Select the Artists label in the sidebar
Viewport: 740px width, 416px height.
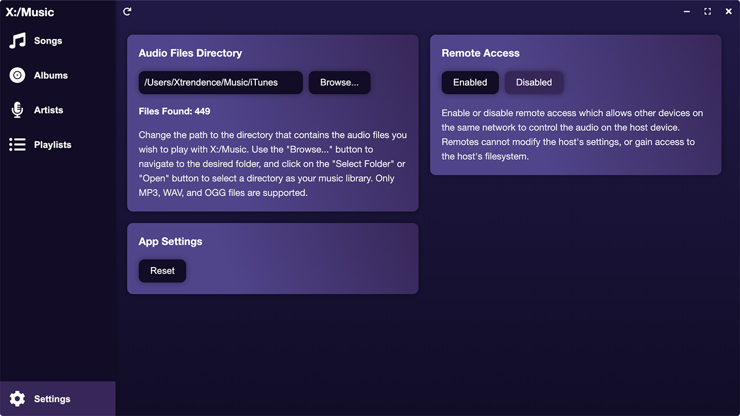48,110
